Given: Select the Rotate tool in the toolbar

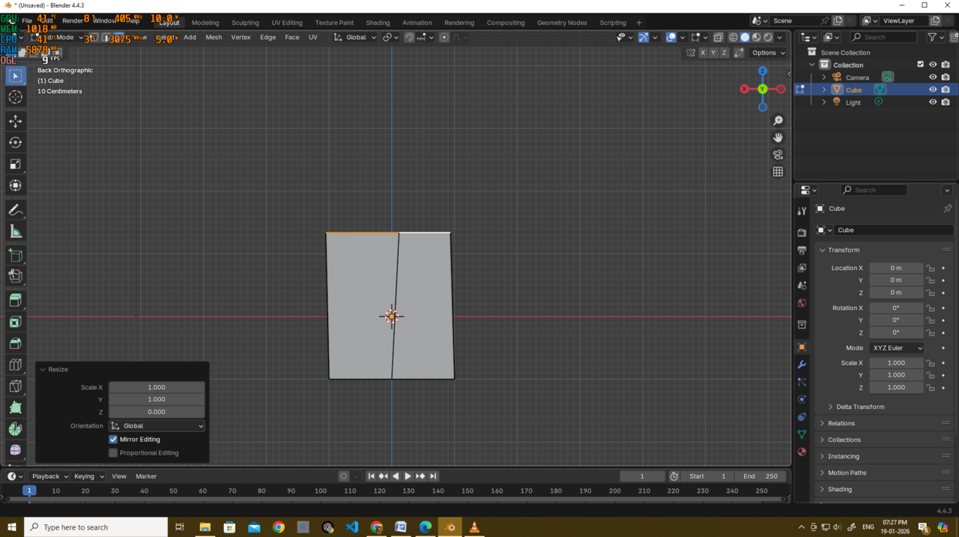Looking at the screenshot, I should 15,142.
